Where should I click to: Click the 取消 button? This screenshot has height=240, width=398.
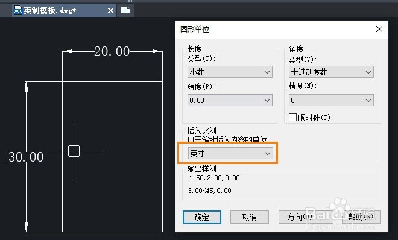[x=250, y=217]
